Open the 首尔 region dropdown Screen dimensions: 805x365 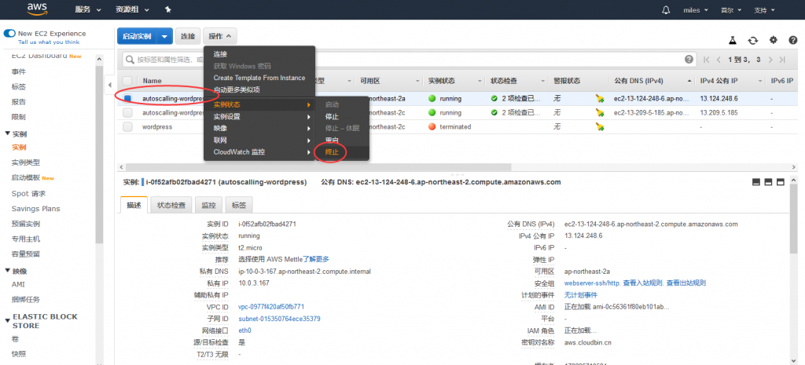pyautogui.click(x=730, y=9)
